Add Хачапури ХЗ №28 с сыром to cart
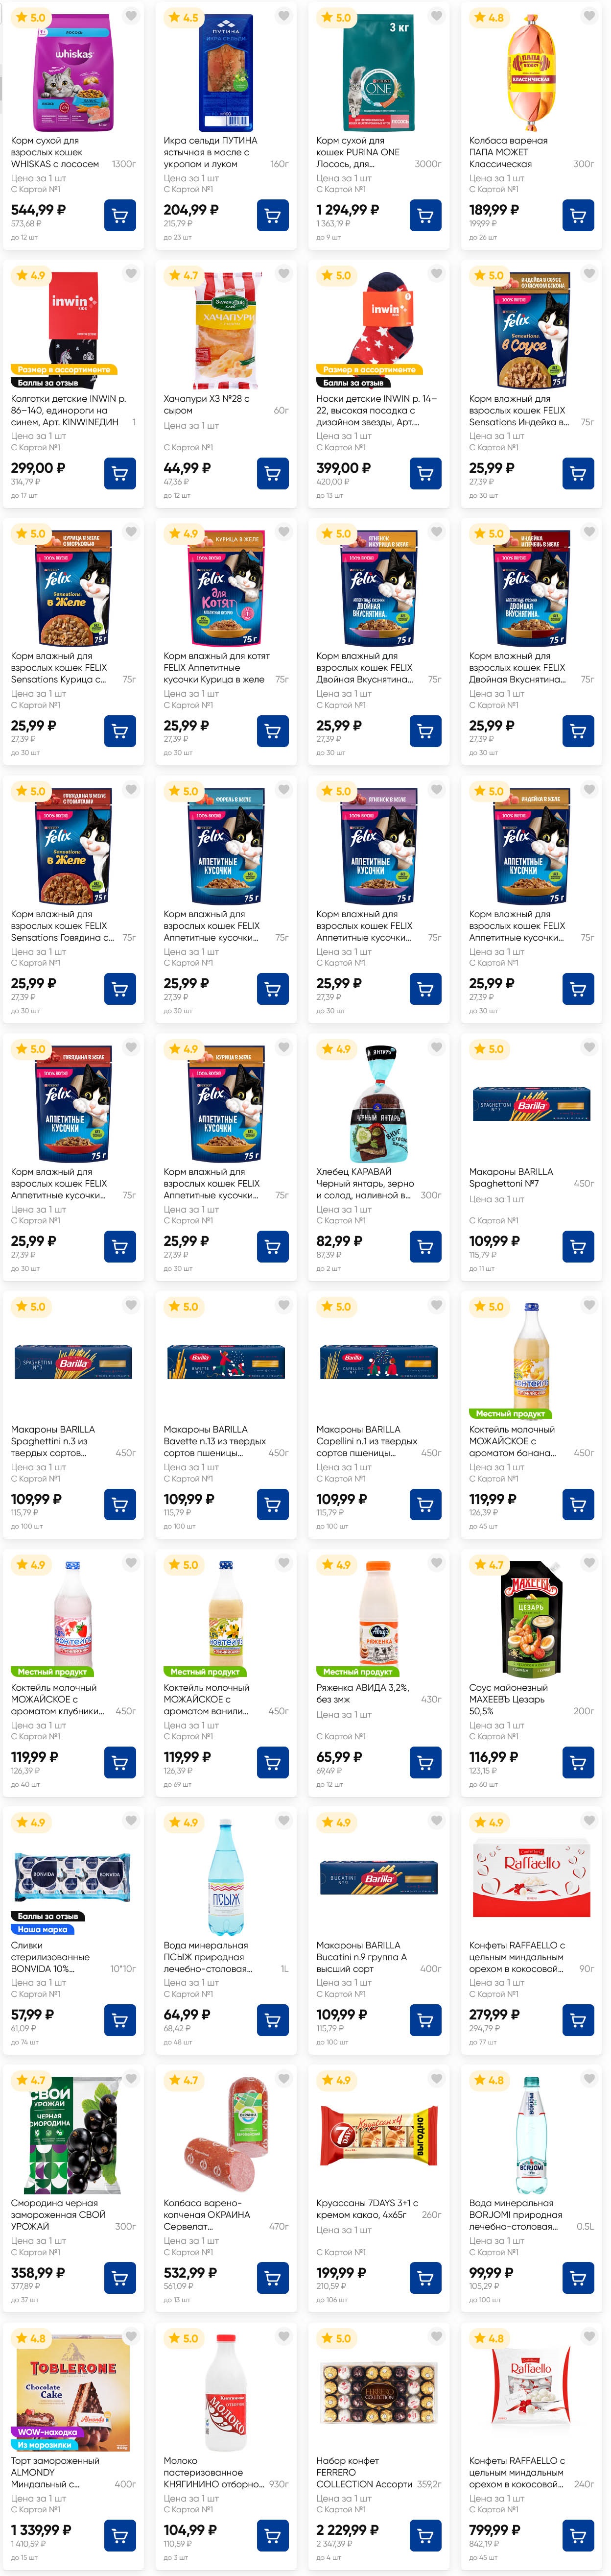This screenshot has height=2576, width=611. (273, 473)
